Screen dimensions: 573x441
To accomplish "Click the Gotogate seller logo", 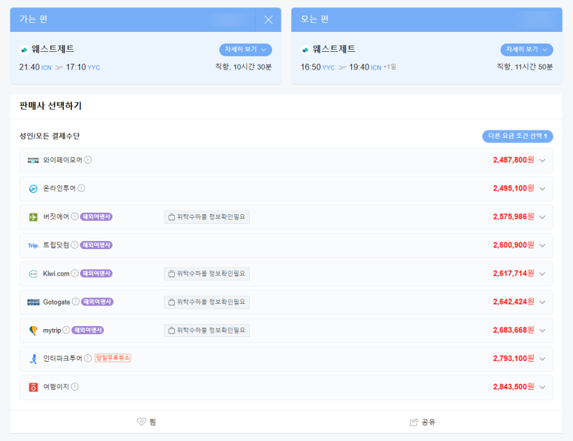I will coord(33,302).
